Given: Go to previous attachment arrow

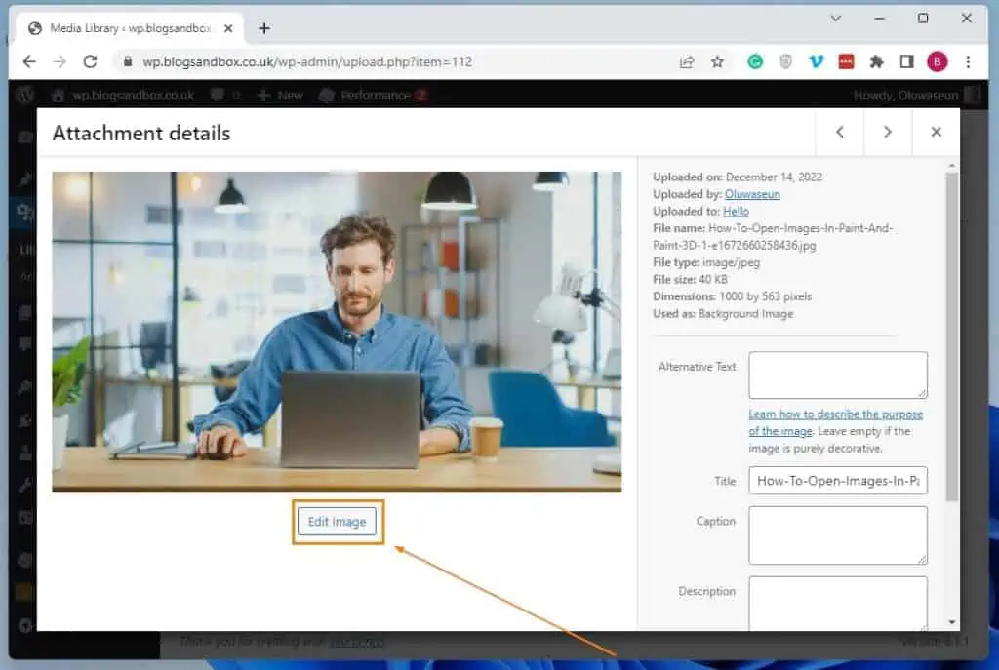Looking at the screenshot, I should coord(840,132).
